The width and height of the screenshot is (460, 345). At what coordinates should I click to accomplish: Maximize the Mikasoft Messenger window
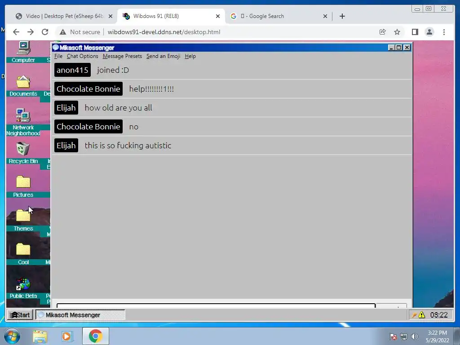(399, 48)
